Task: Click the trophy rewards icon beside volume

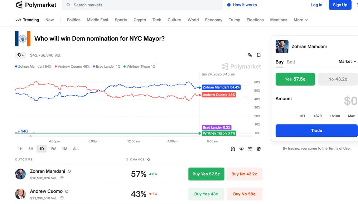Action: coord(20,55)
